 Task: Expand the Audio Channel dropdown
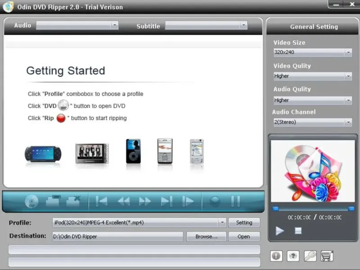[312, 122]
